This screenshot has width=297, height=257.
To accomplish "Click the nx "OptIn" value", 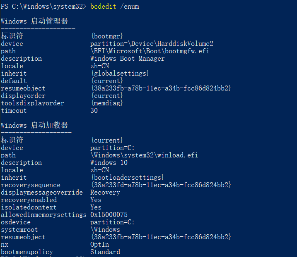I will (100, 245).
